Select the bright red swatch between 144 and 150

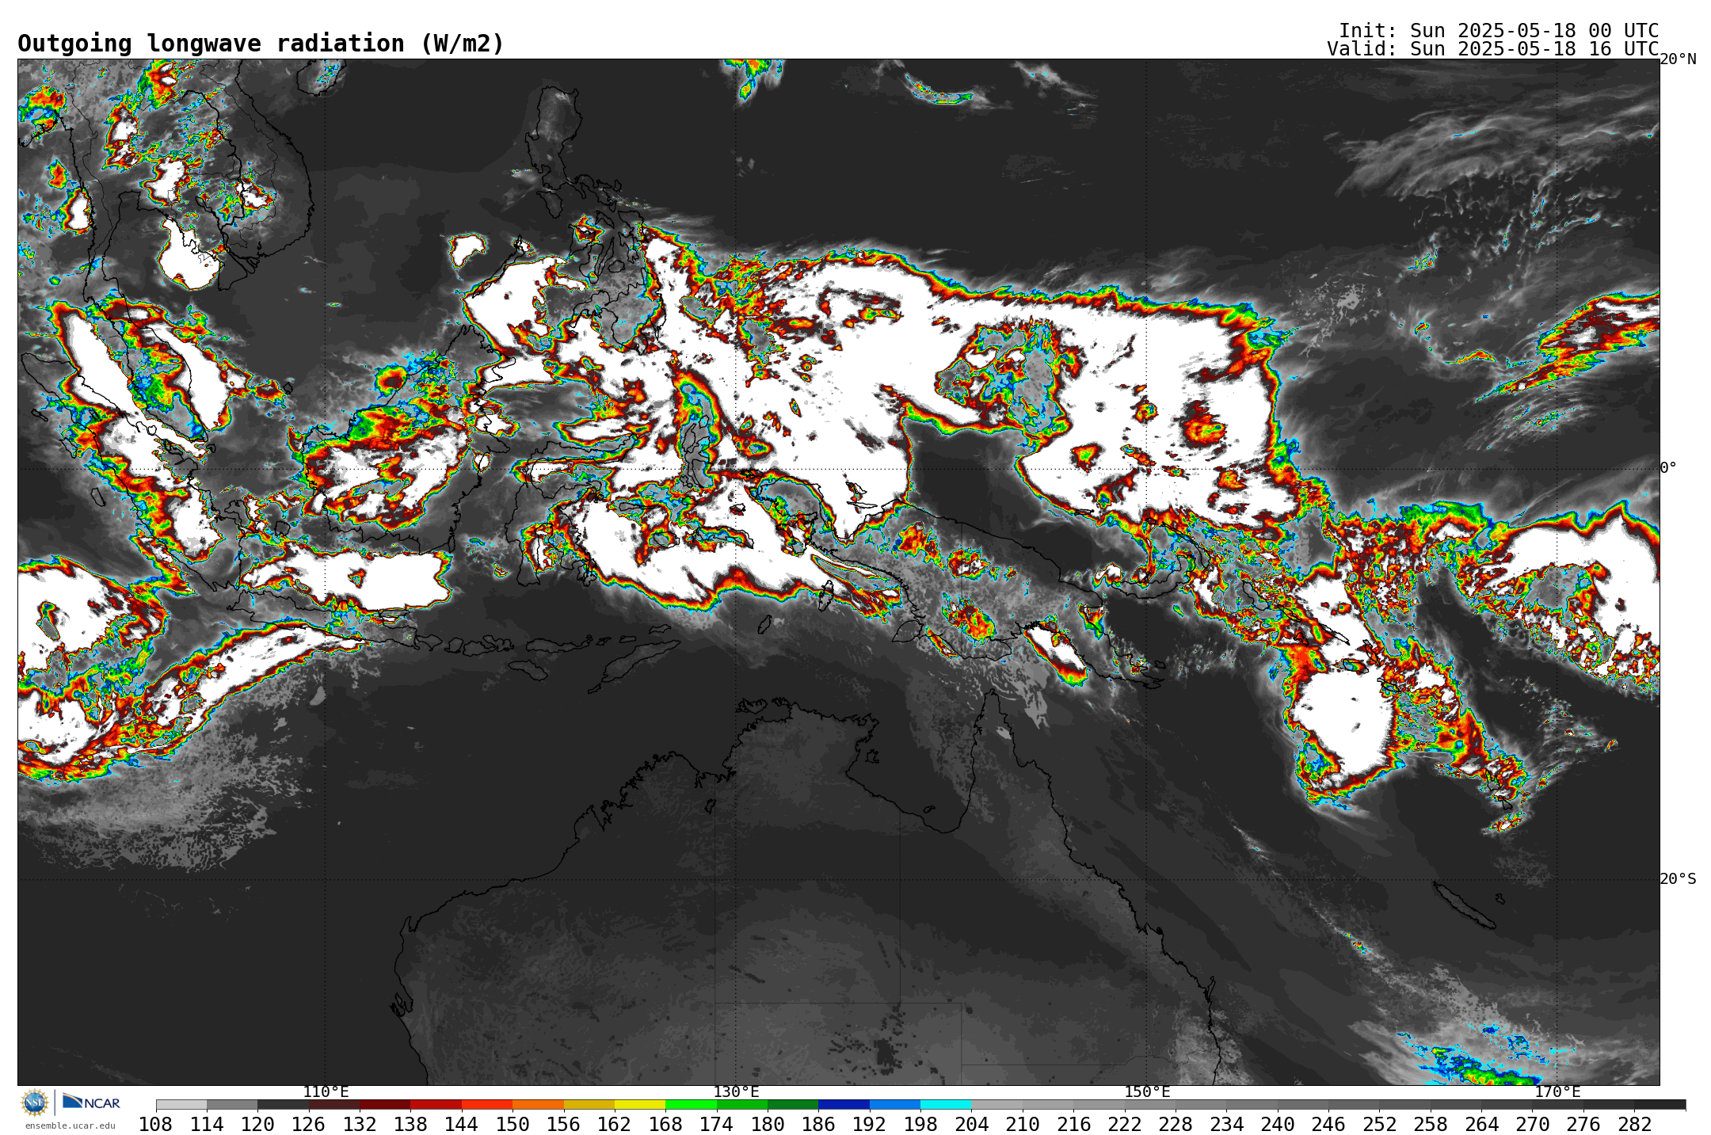pos(487,1105)
